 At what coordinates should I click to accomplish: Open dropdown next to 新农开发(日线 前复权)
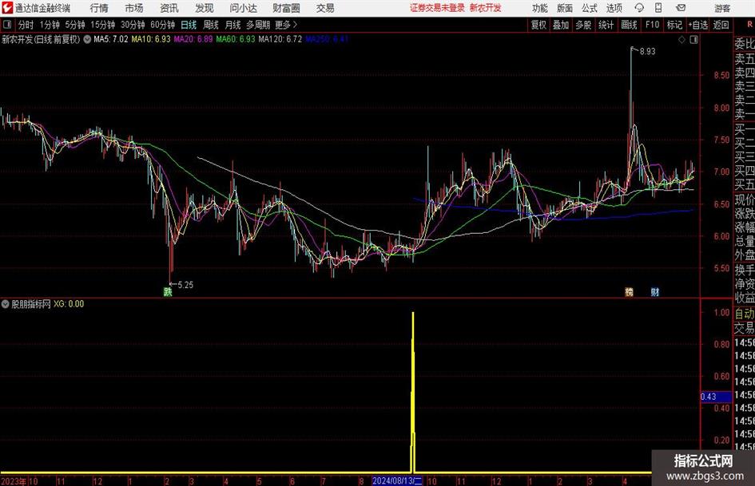click(87, 39)
